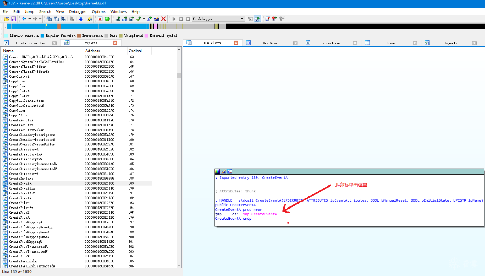485x276 pixels.
Task: Click the node color icon in graph node
Action: click(x=217, y=171)
